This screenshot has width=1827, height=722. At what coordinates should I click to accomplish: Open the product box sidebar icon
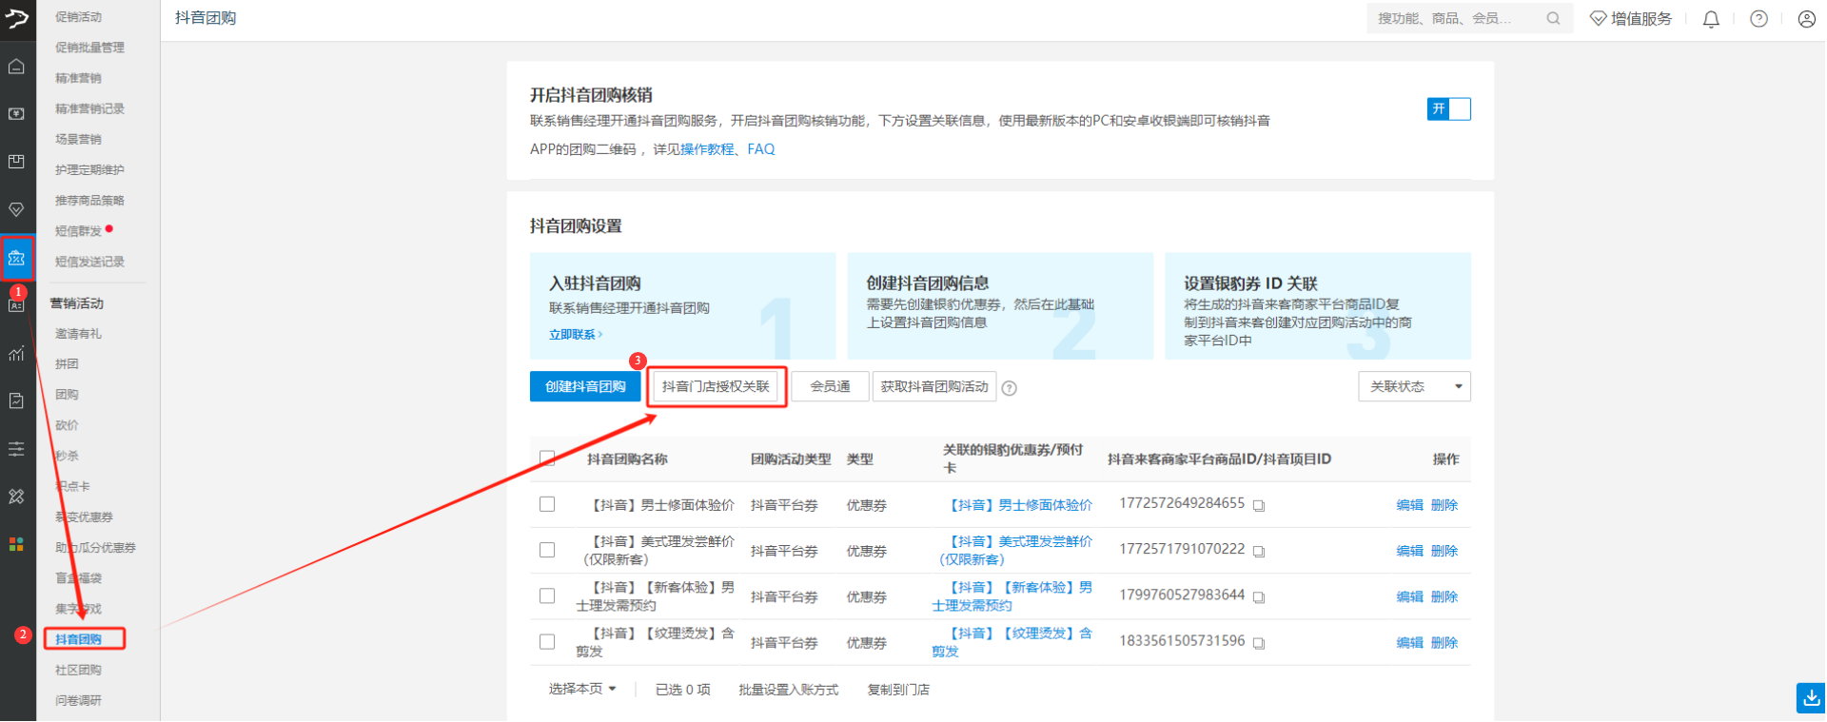point(16,162)
